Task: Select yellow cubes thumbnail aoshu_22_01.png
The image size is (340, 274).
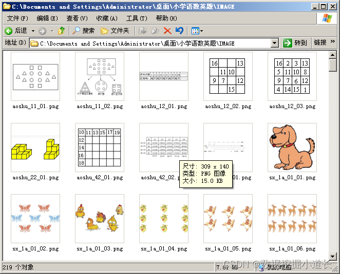Action: pos(35,147)
